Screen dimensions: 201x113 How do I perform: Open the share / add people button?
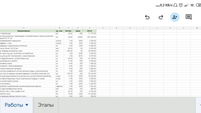[175, 17]
